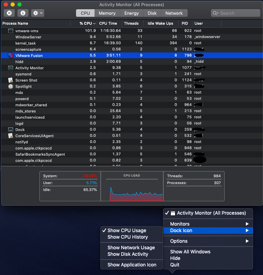Image resolution: width=263 pixels, height=275 pixels.
Task: Switch to the Energy tab
Action: (x=131, y=13)
